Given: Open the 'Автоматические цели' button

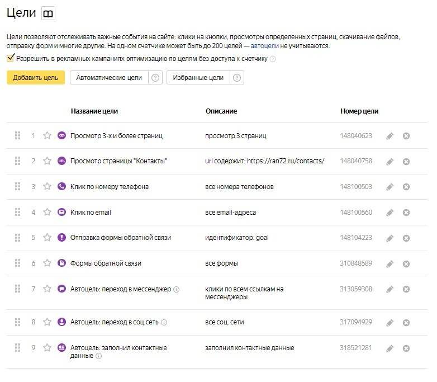Looking at the screenshot, I should (109, 78).
